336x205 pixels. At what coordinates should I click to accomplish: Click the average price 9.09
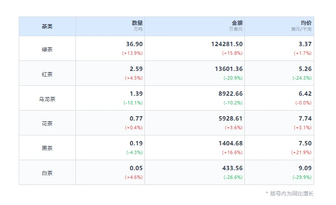click(305, 168)
